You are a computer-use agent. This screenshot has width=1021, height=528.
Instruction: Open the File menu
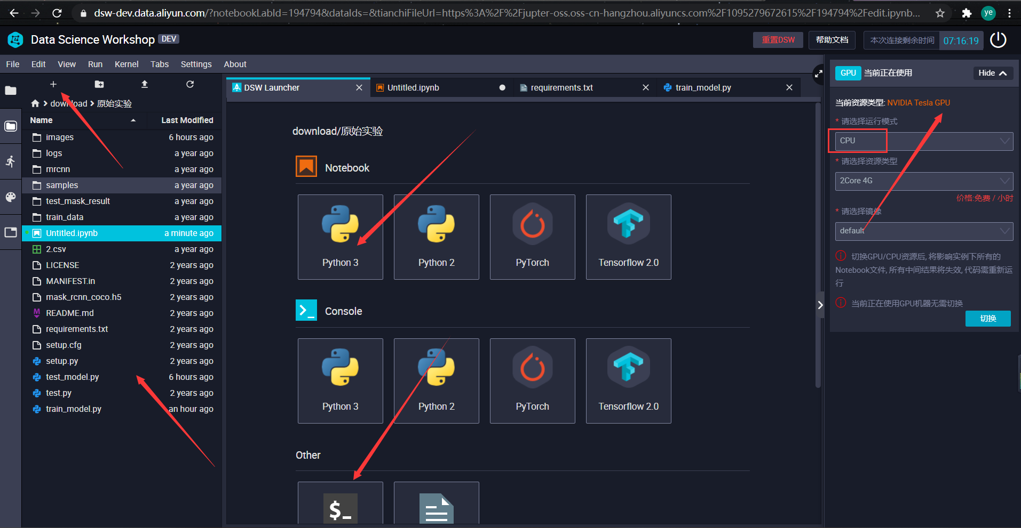[x=13, y=64]
